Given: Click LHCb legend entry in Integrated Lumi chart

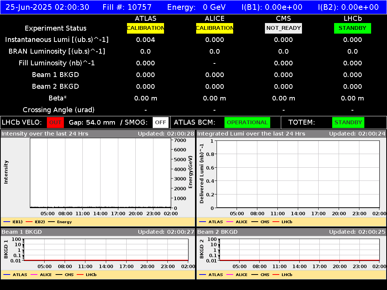Looking at the screenshot, I should [282, 222].
